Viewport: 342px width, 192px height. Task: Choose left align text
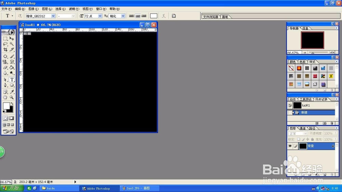click(x=132, y=16)
